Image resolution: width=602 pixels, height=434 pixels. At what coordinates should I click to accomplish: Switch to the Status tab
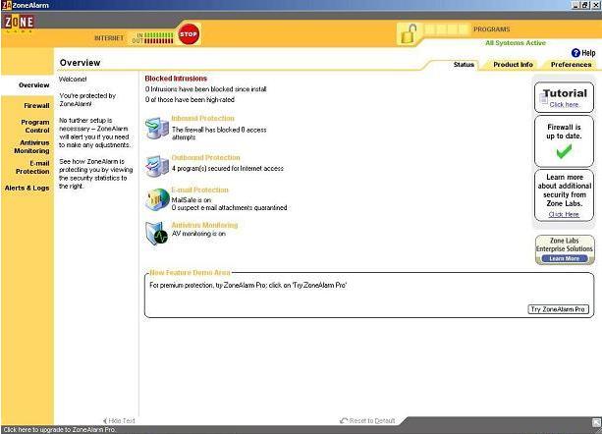[464, 65]
